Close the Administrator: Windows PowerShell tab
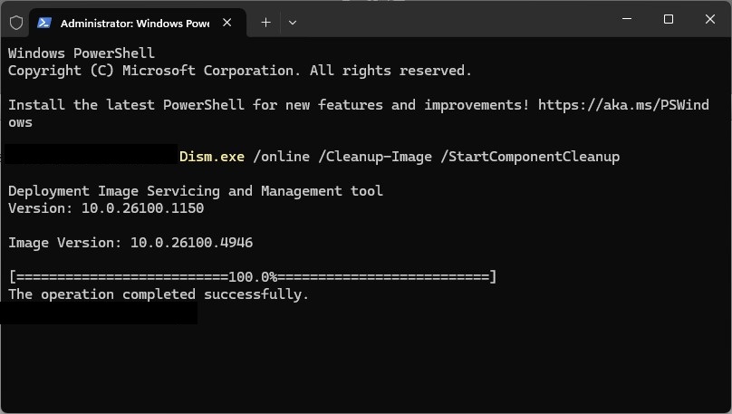Image resolution: width=732 pixels, height=414 pixels. coord(230,23)
